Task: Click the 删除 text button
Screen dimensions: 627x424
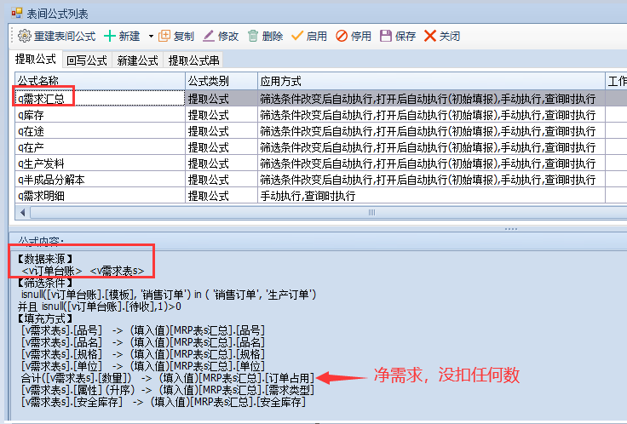Action: 273,37
